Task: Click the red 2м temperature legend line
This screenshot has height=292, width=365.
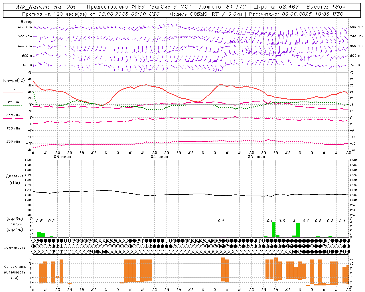Action: 13,92
